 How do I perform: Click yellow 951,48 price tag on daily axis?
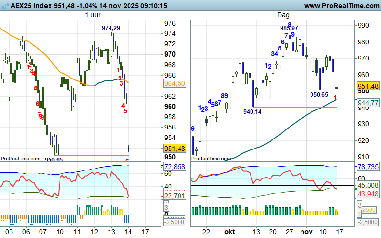pyautogui.click(x=368, y=86)
